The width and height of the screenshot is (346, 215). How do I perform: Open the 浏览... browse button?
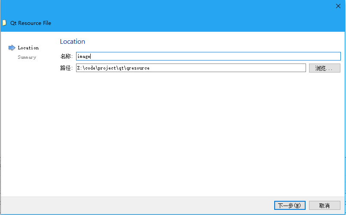pyautogui.click(x=325, y=68)
